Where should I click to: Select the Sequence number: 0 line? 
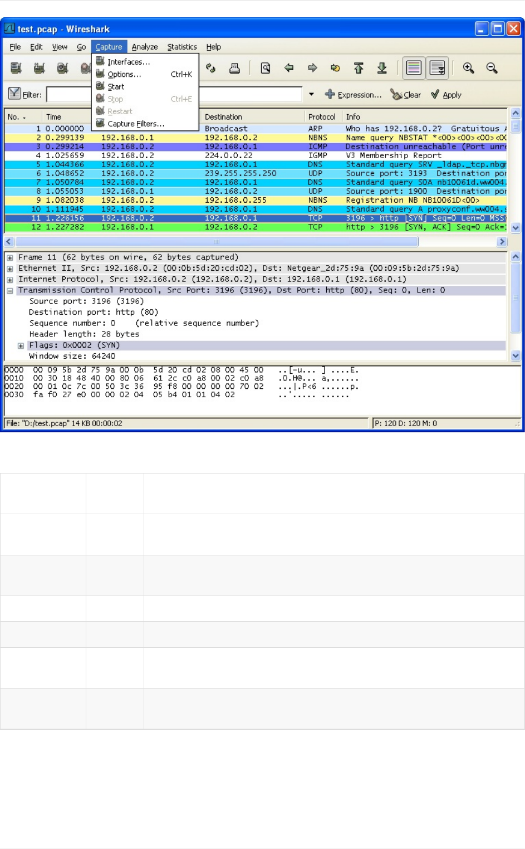(x=144, y=323)
